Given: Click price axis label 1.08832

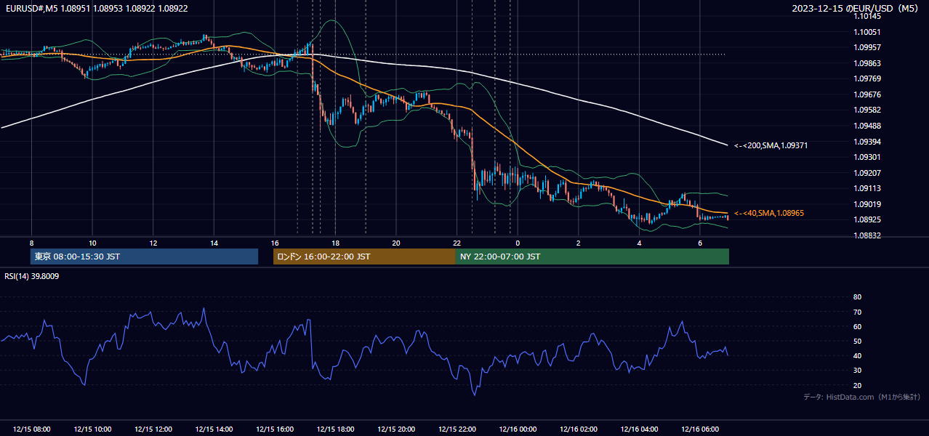Looking at the screenshot, I should [866, 235].
